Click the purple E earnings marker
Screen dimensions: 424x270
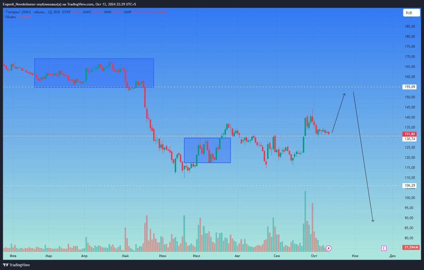(383, 248)
